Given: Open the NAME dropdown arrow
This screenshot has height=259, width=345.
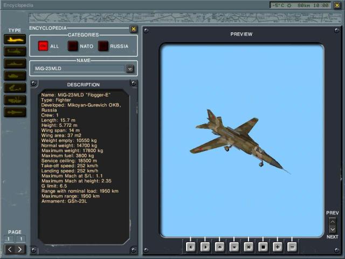Looking at the screenshot, I should 130,69.
